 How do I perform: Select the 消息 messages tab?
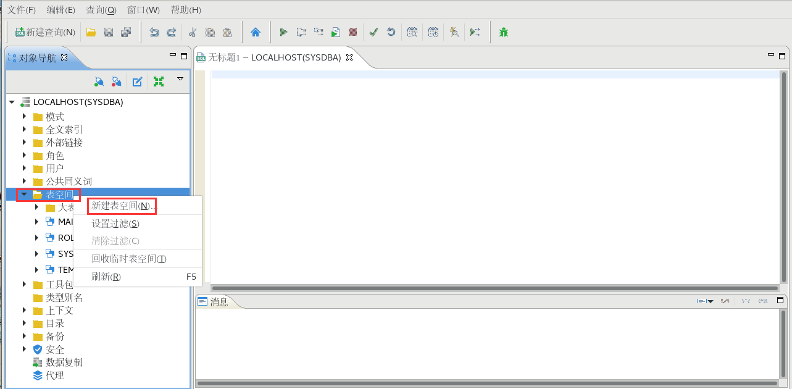(x=213, y=301)
